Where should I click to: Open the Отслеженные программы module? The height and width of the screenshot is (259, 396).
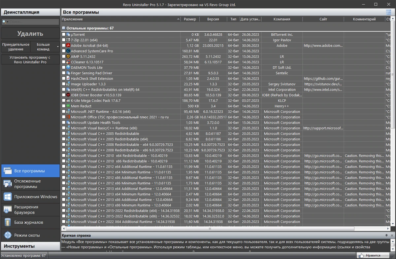pyautogui.click(x=30, y=184)
